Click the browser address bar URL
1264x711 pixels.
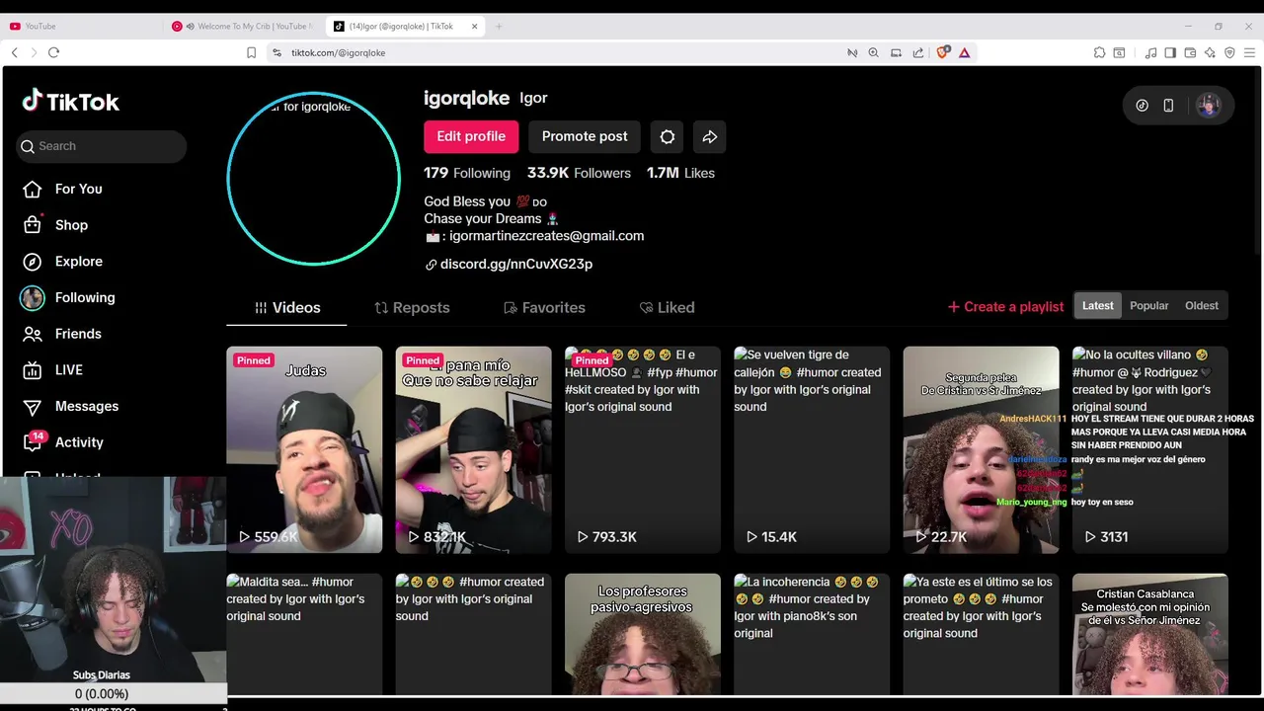click(338, 52)
